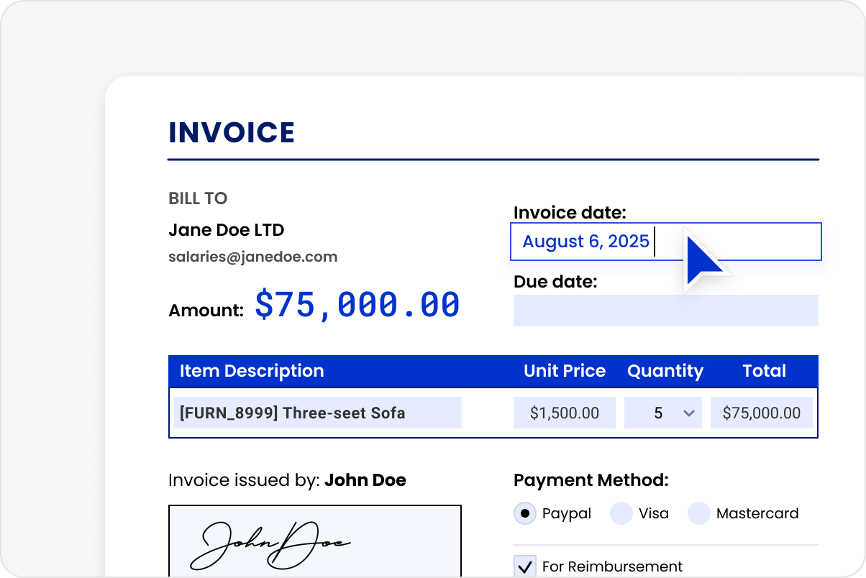Click the Jane Doe LTD name
This screenshot has height=578, width=866.
[226, 230]
